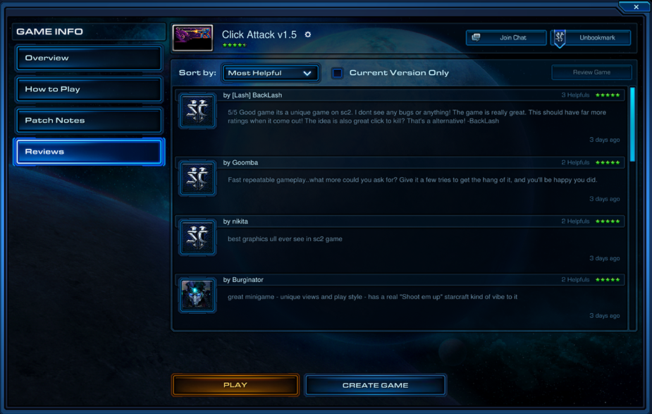This screenshot has width=652, height=414.
Task: Open the Most Helpful sort dropdown
Action: point(271,73)
